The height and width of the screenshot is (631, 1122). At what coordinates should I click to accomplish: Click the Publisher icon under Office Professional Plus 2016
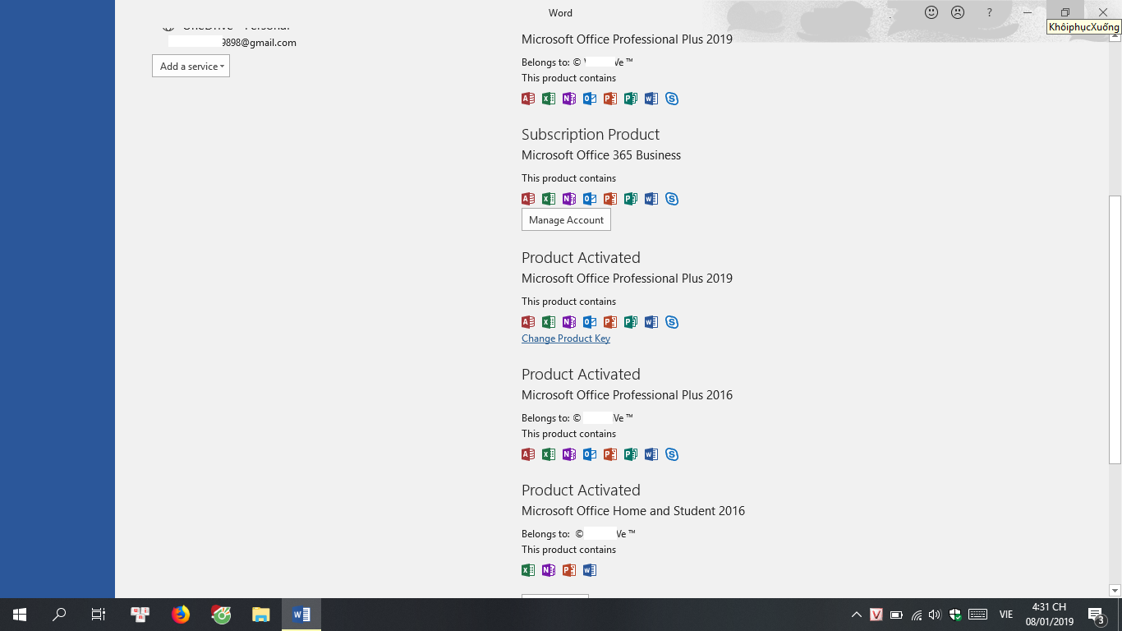point(631,454)
